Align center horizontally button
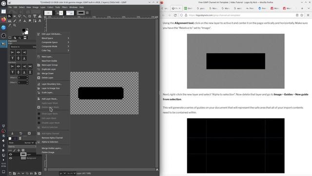This screenshot has width=312, height=176. click(x=19, y=52)
